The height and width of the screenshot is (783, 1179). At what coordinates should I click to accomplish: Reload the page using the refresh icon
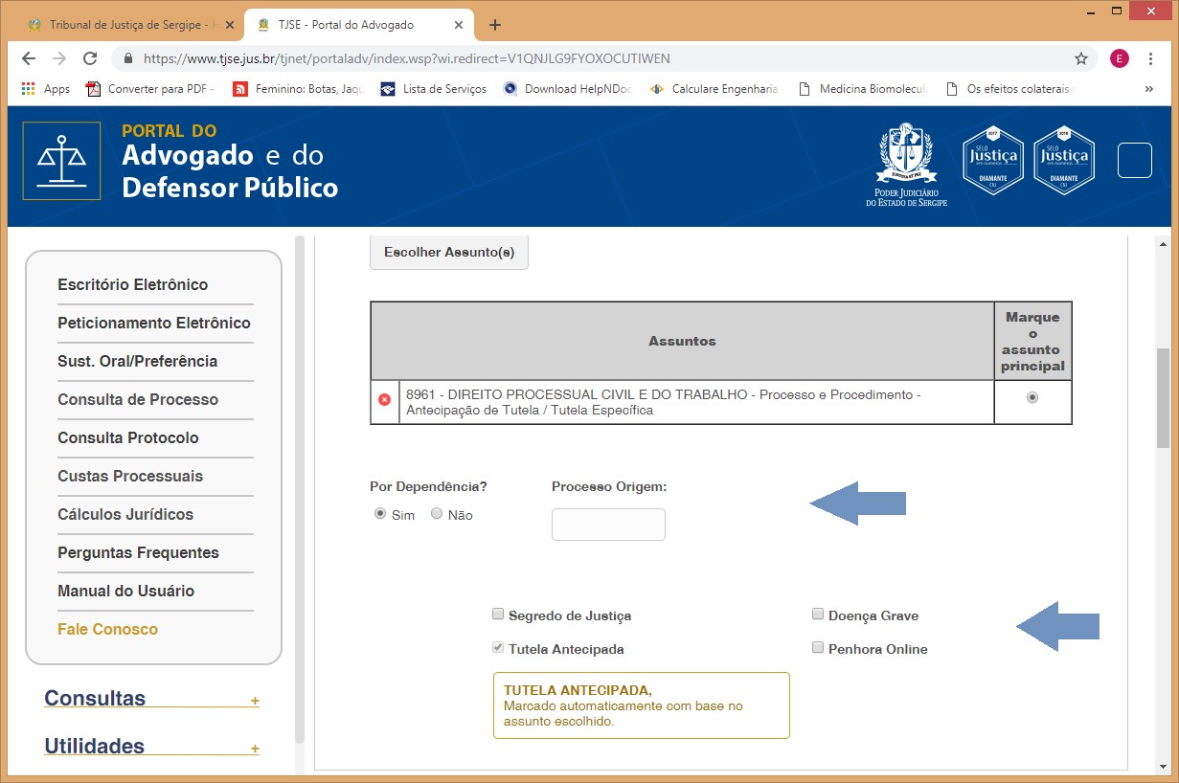[90, 58]
